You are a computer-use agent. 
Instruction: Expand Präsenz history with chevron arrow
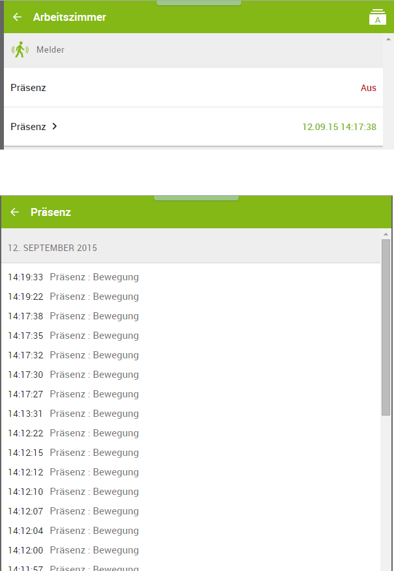(55, 126)
